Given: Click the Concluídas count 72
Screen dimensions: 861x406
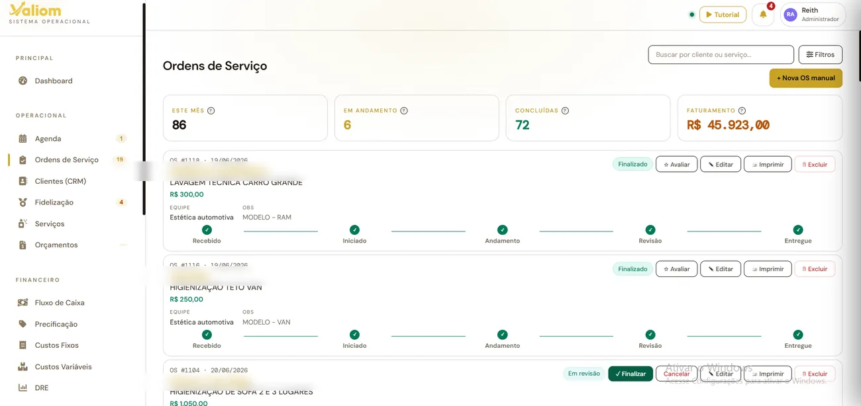Looking at the screenshot, I should [x=523, y=125].
